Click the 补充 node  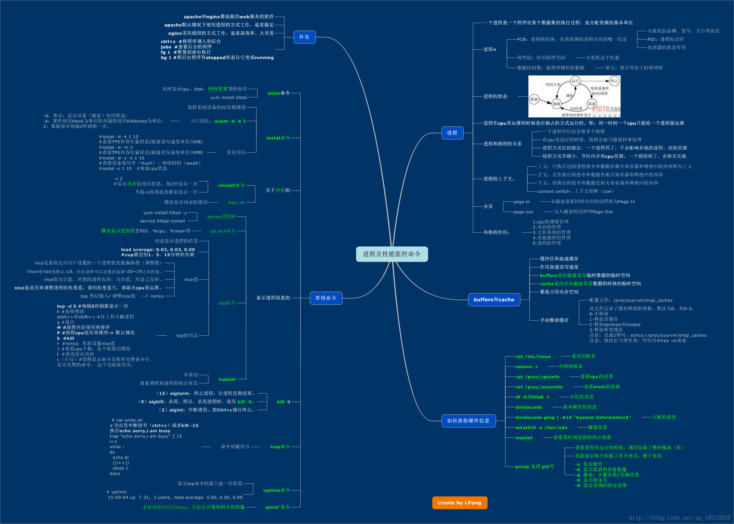(x=304, y=37)
